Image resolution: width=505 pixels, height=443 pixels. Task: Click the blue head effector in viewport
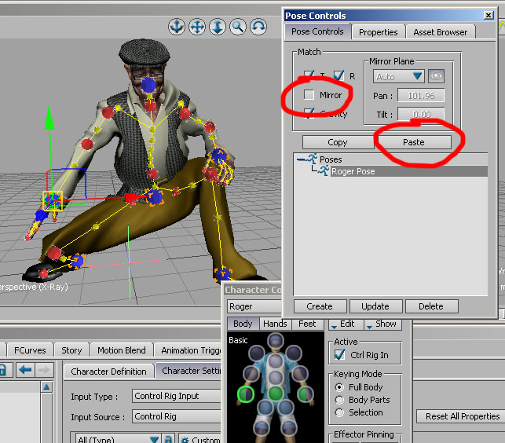click(x=148, y=85)
